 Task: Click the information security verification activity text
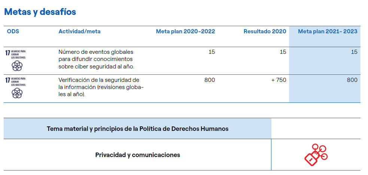101,87
